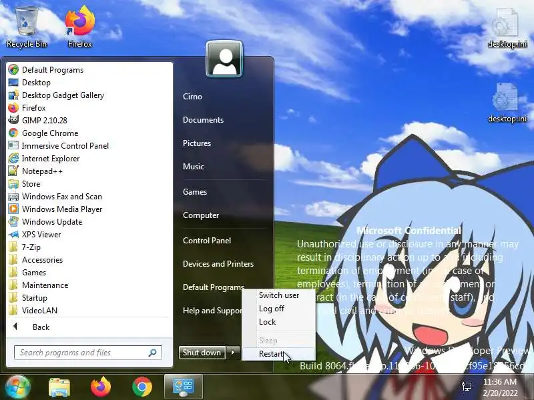Open Music from Start menu

tap(194, 167)
